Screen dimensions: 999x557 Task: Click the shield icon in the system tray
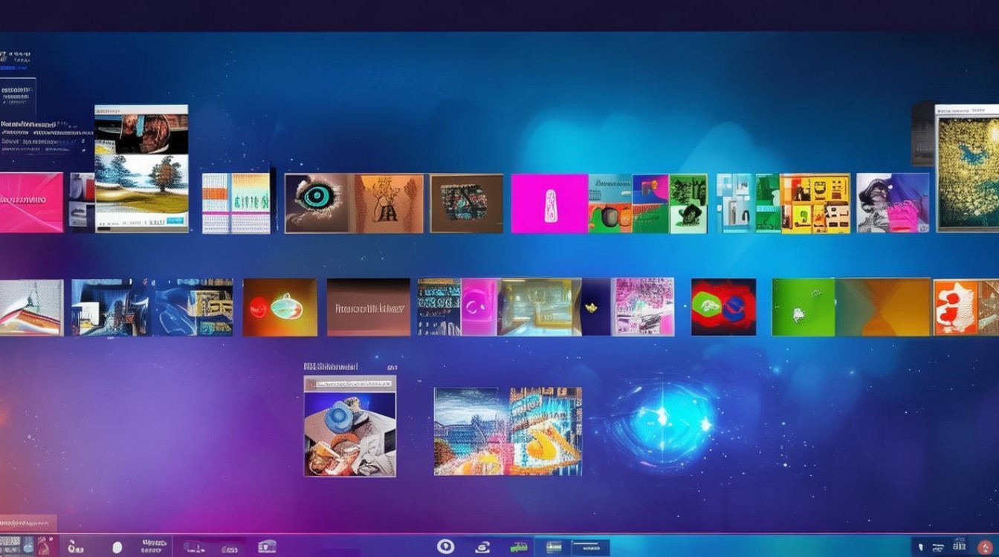(922, 547)
